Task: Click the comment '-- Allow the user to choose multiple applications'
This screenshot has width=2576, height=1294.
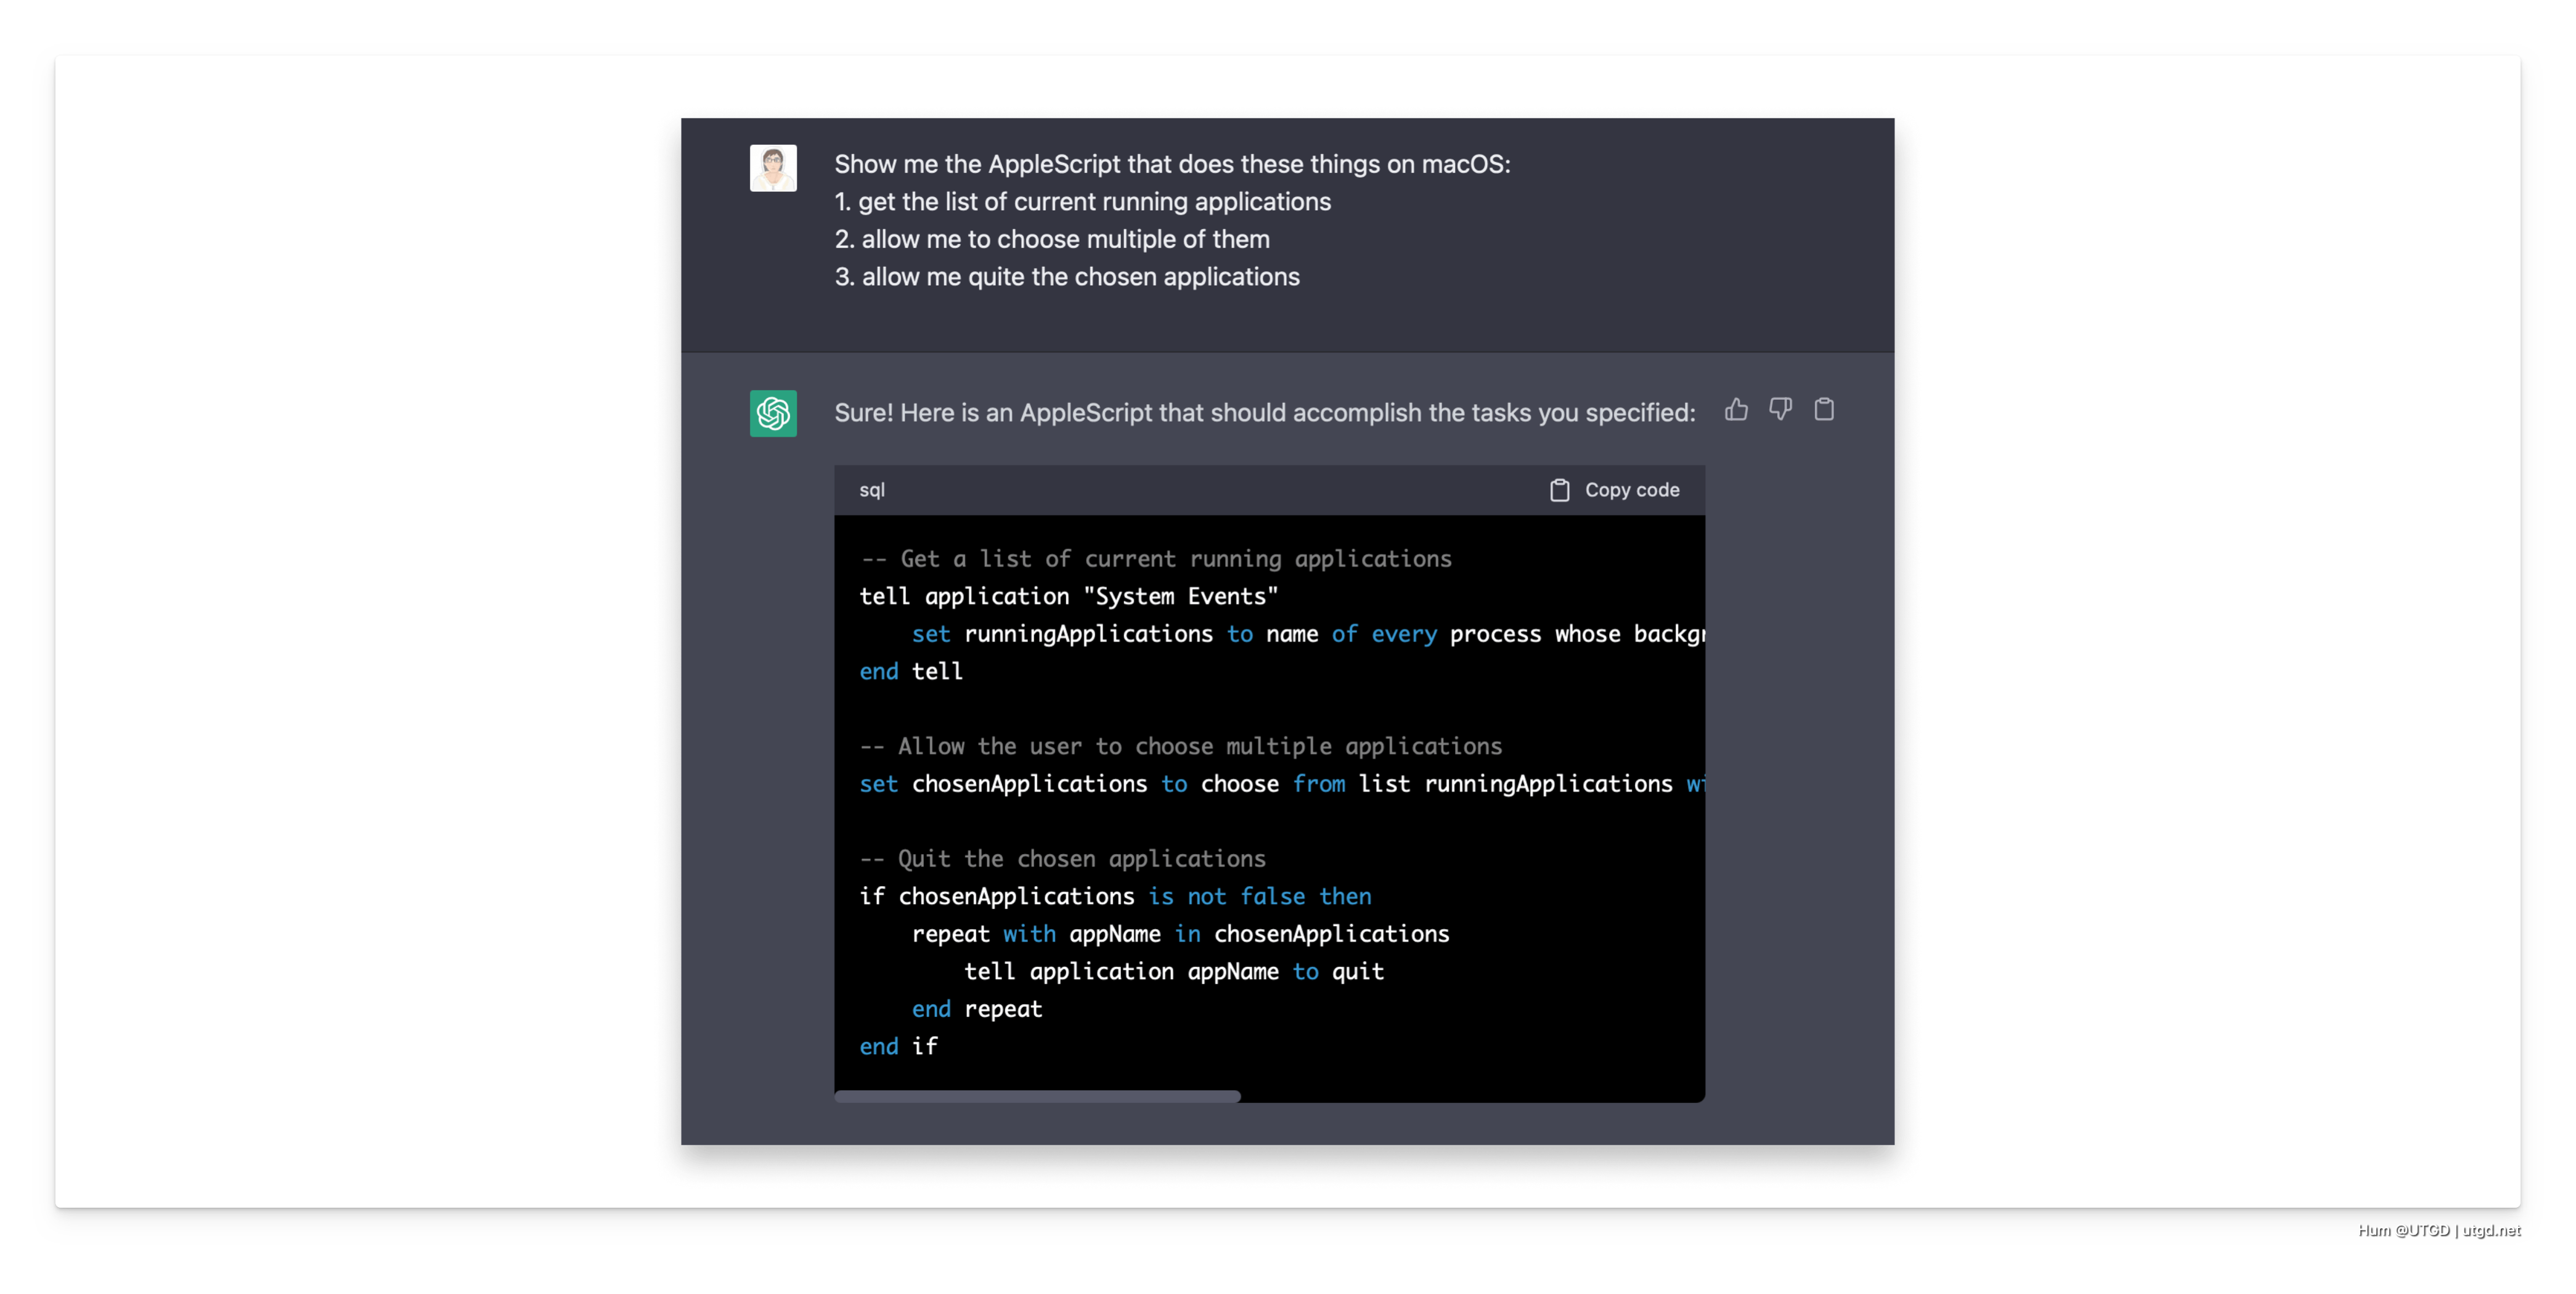Action: click(x=1181, y=747)
